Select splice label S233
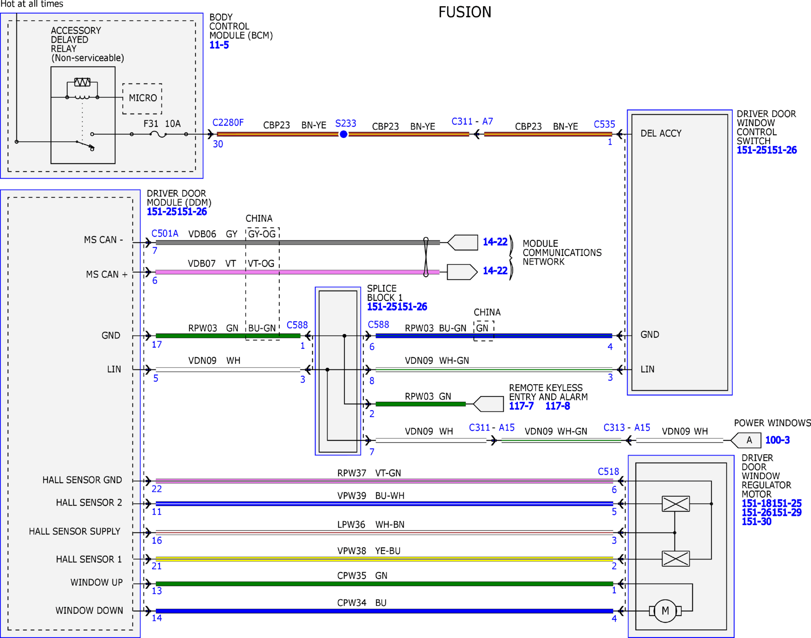 click(x=346, y=123)
